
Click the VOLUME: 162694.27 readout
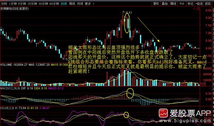(x=14, y=65)
